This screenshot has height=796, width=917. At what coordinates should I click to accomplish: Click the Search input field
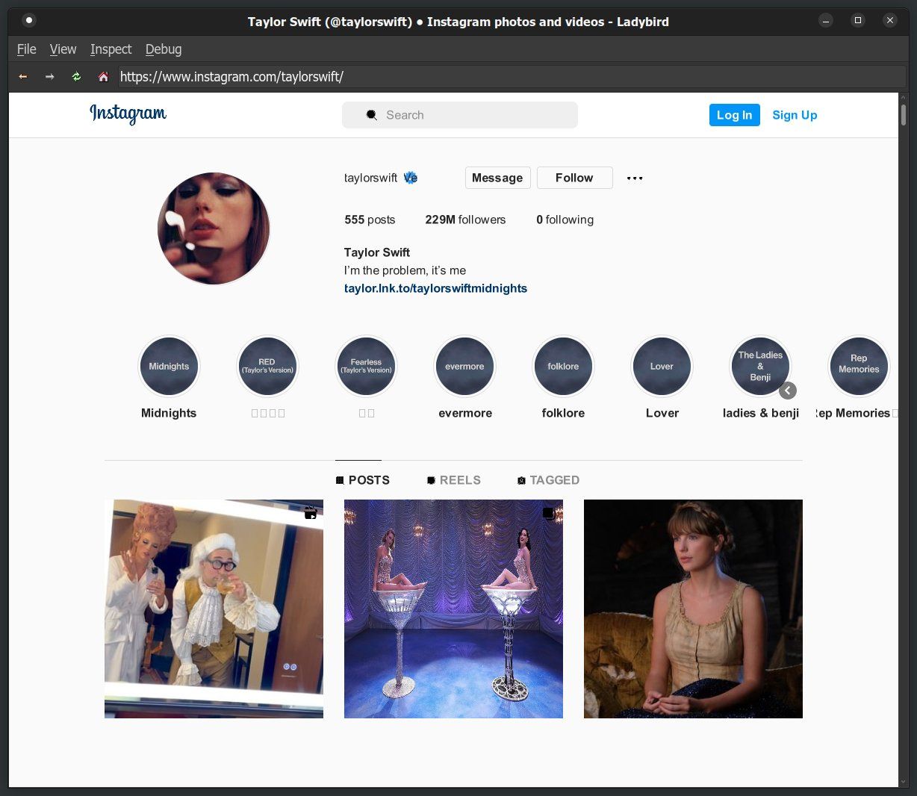tap(460, 115)
